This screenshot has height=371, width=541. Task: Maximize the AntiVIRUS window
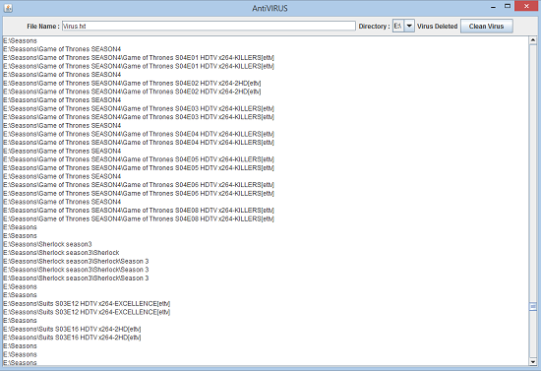tap(508, 6)
